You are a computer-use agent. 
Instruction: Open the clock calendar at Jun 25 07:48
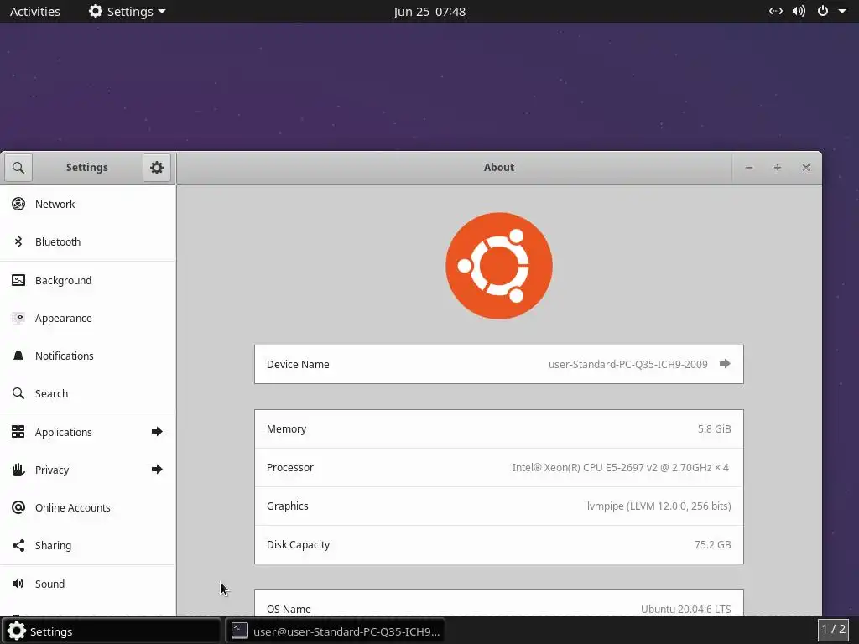pyautogui.click(x=429, y=12)
